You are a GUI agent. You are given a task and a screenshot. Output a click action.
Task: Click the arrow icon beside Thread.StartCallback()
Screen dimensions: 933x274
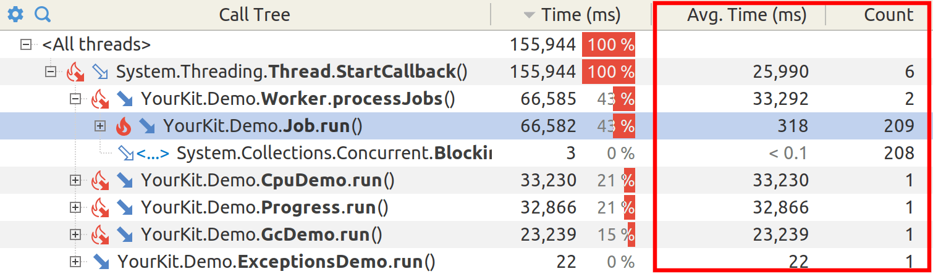tap(99, 72)
